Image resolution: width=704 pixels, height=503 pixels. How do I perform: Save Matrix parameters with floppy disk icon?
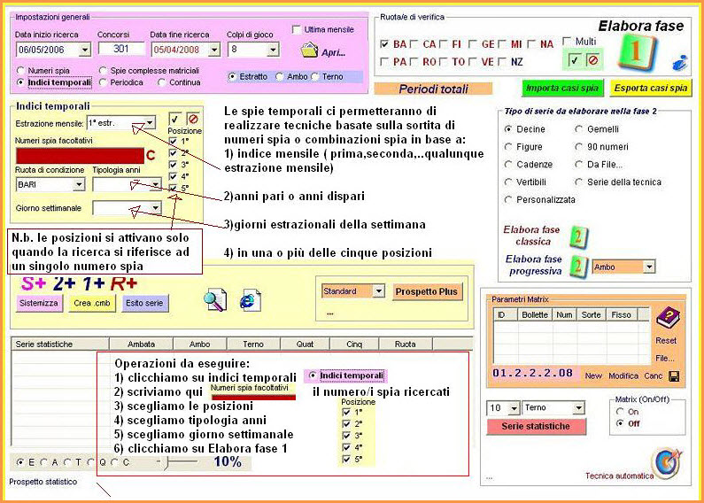[x=674, y=375]
